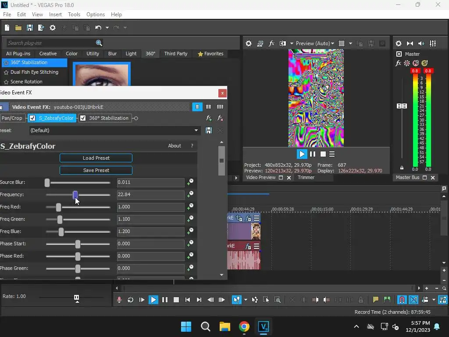This screenshot has width=449, height=337.
Task: Click the preview Stop button
Action: pos(323,154)
